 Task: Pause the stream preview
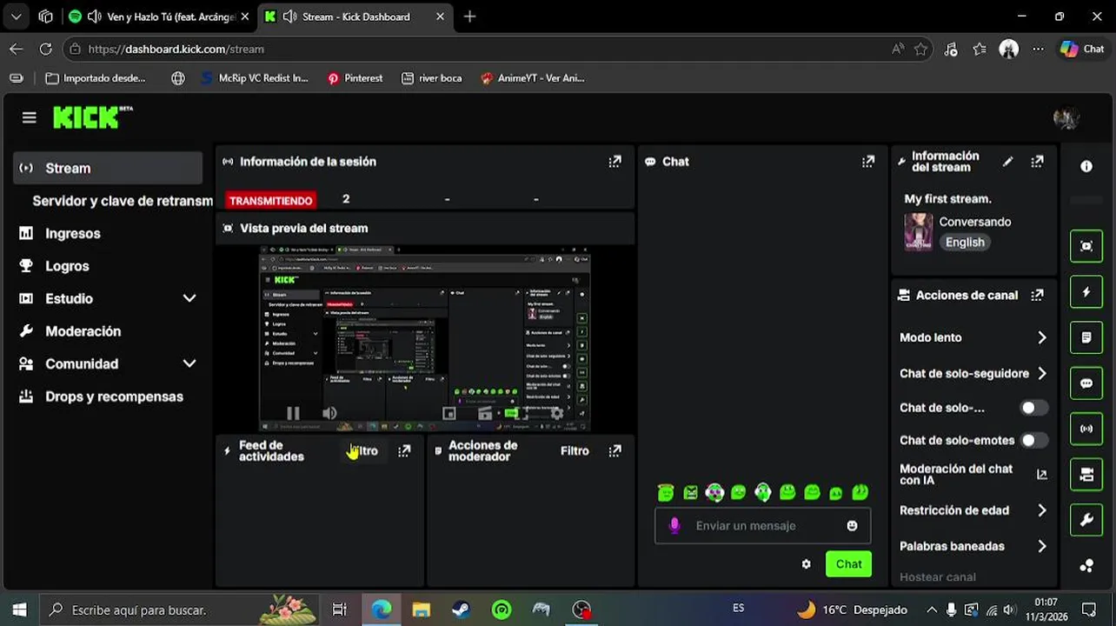(x=293, y=414)
